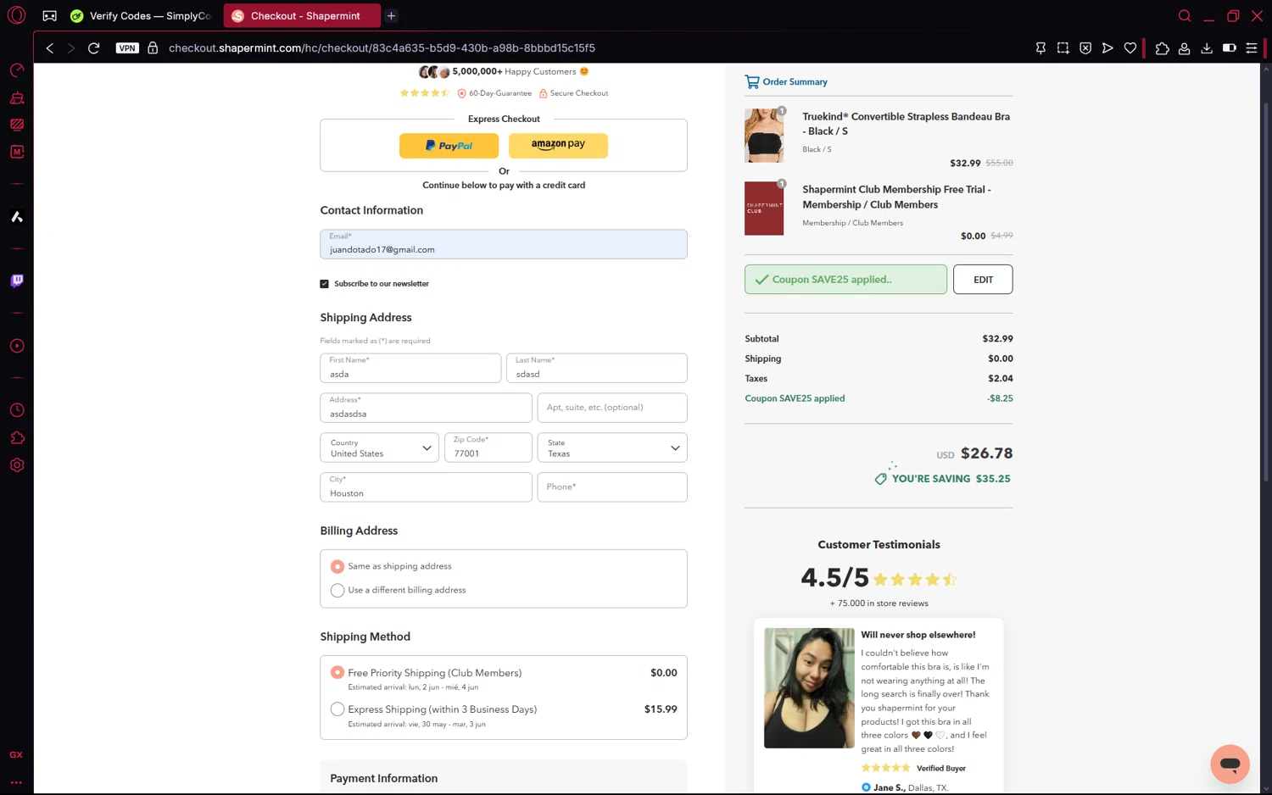
Task: Select Express Shipping option
Action: [338, 709]
